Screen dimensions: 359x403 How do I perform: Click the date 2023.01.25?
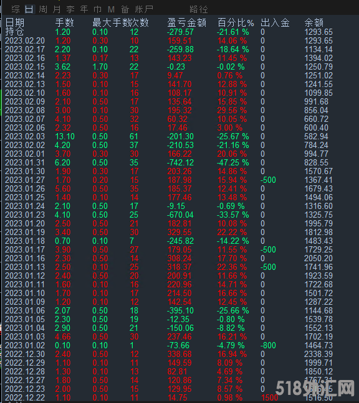pos(25,197)
